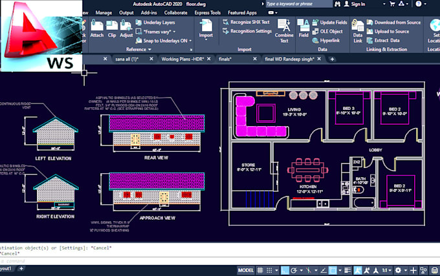Click the Annotation Monitor plus icon
This screenshot has height=276, width=440.
point(413,270)
